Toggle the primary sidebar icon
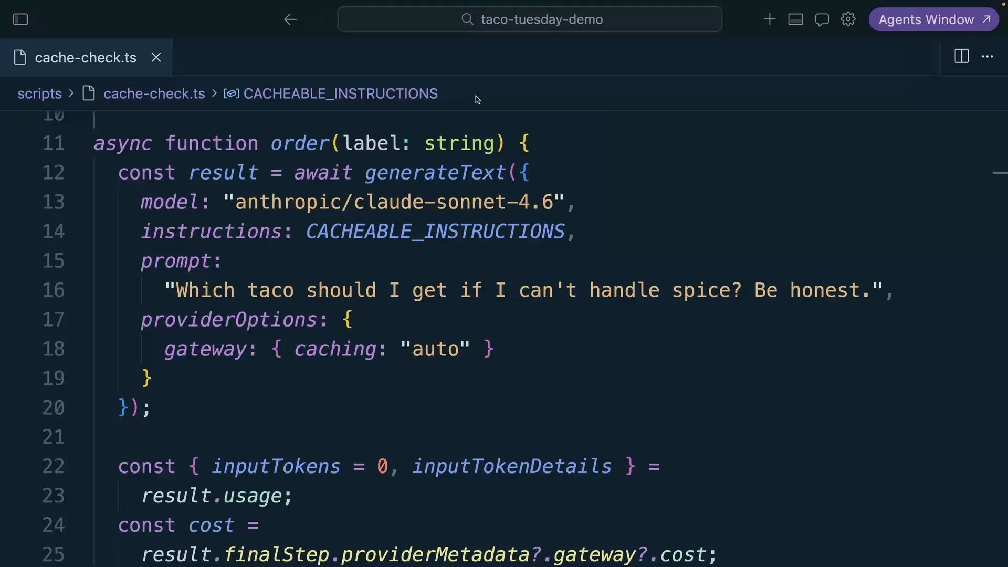 20,19
